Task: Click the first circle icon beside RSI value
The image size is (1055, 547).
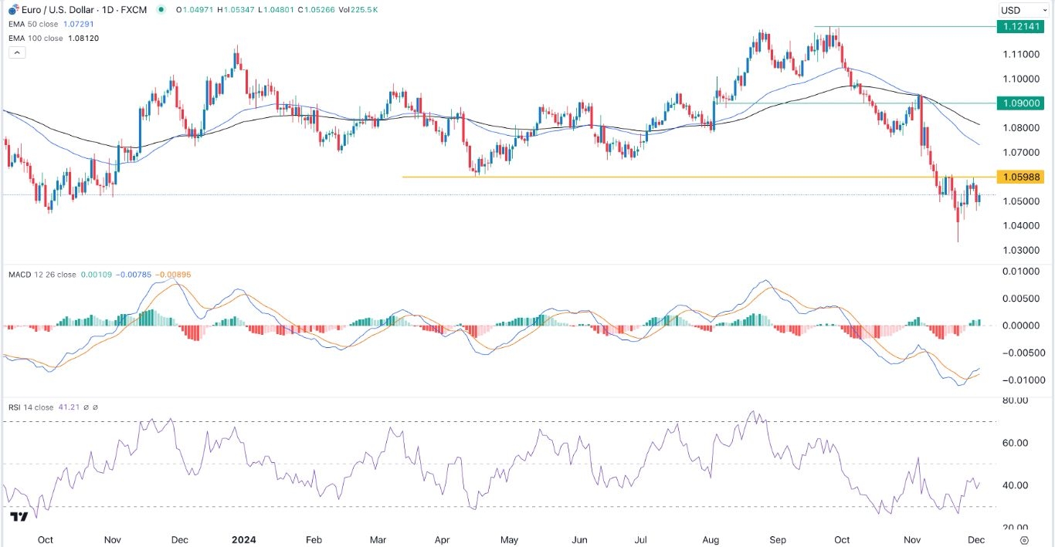Action: (x=87, y=407)
